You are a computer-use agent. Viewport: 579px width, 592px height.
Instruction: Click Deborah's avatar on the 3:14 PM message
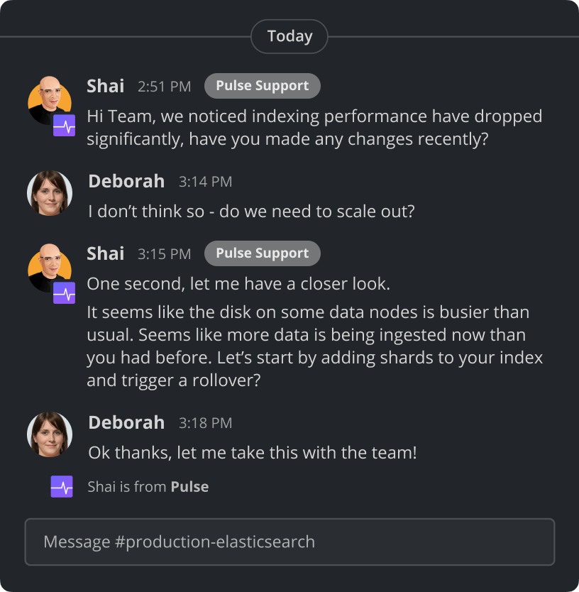49,192
